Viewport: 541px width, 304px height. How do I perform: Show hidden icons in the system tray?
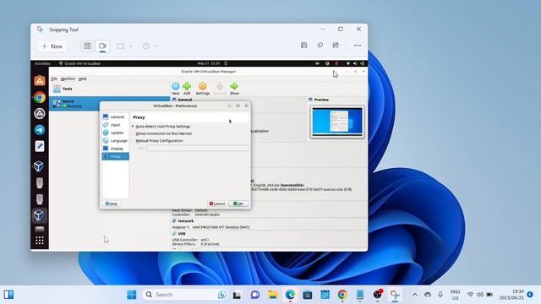[415, 295]
